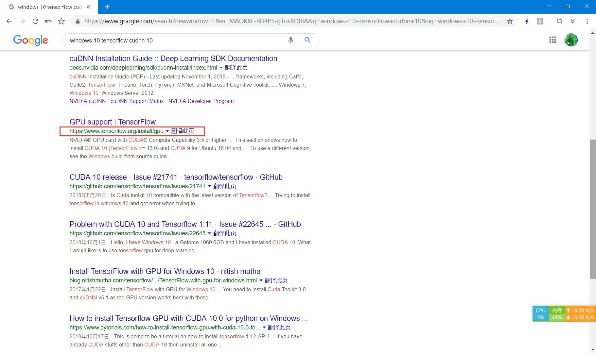
Task: Open the Google apps grid
Action: point(552,40)
